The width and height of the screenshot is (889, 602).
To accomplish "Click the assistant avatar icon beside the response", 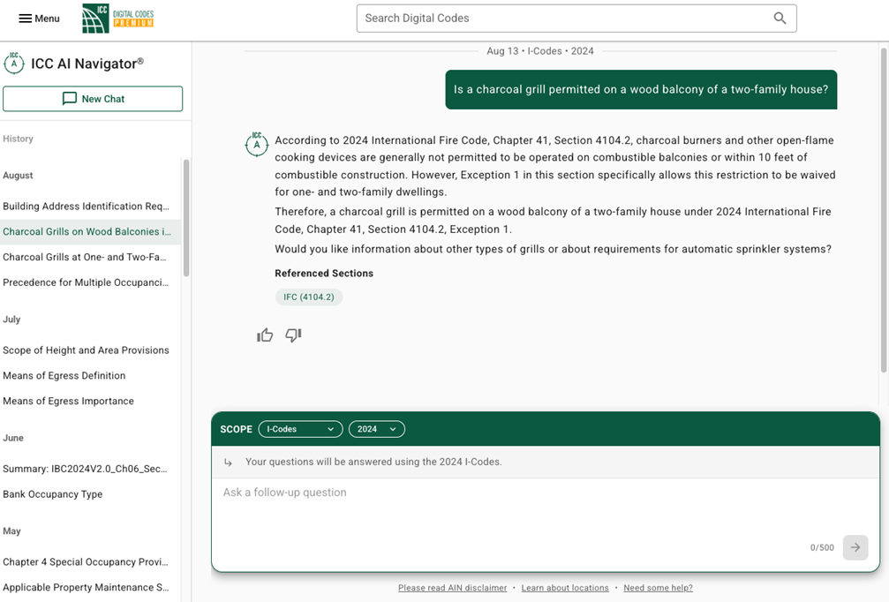I will coord(256,144).
